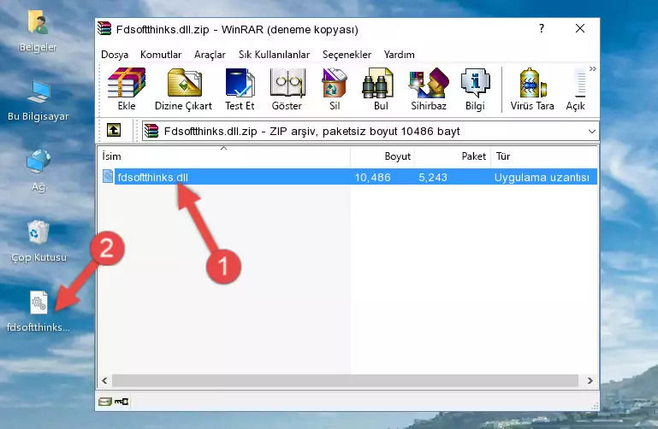Screen dimensions: 658x429
Task: Run Test Et on the archive
Action: (240, 89)
